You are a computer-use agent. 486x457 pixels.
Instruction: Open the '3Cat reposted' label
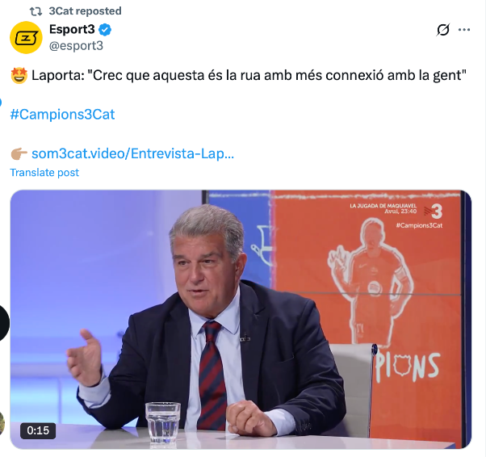[x=85, y=11]
